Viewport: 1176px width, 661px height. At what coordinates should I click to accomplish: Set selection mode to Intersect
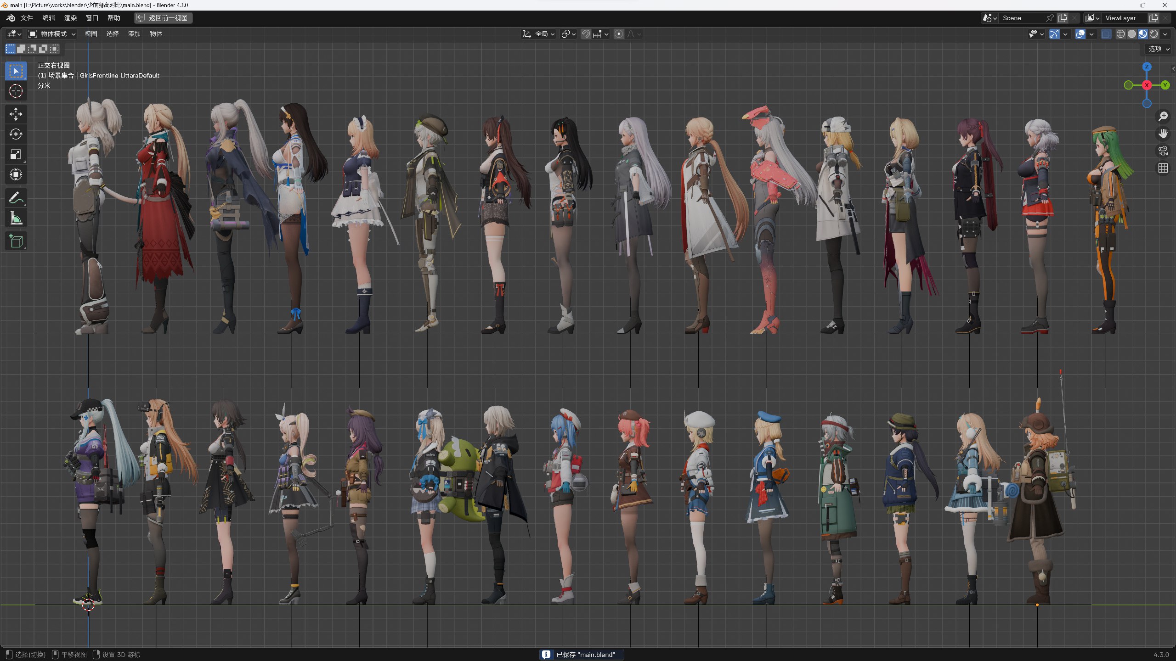coord(54,49)
